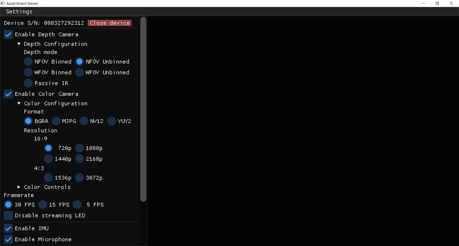This screenshot has height=246, width=459.
Task: Open the Settings menu
Action: click(x=19, y=11)
